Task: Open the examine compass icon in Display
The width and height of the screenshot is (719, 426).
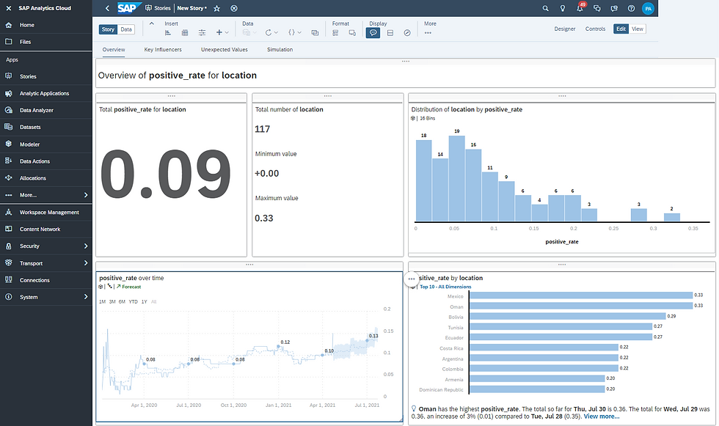Action: pyautogui.click(x=407, y=32)
